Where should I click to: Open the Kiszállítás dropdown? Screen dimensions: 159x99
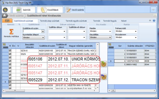point(100,37)
